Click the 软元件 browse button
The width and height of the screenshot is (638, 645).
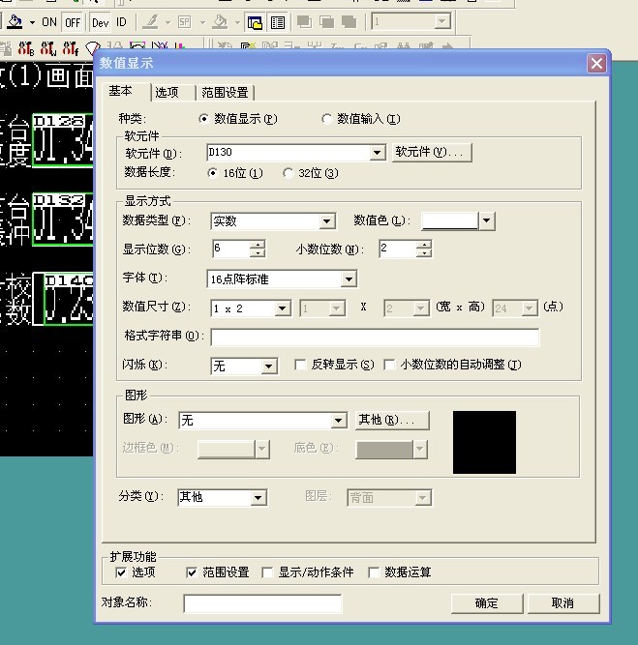(x=431, y=153)
